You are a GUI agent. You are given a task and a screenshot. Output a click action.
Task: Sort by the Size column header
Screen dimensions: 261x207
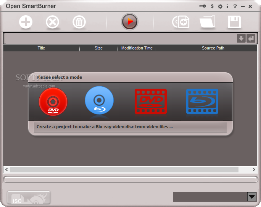point(98,48)
